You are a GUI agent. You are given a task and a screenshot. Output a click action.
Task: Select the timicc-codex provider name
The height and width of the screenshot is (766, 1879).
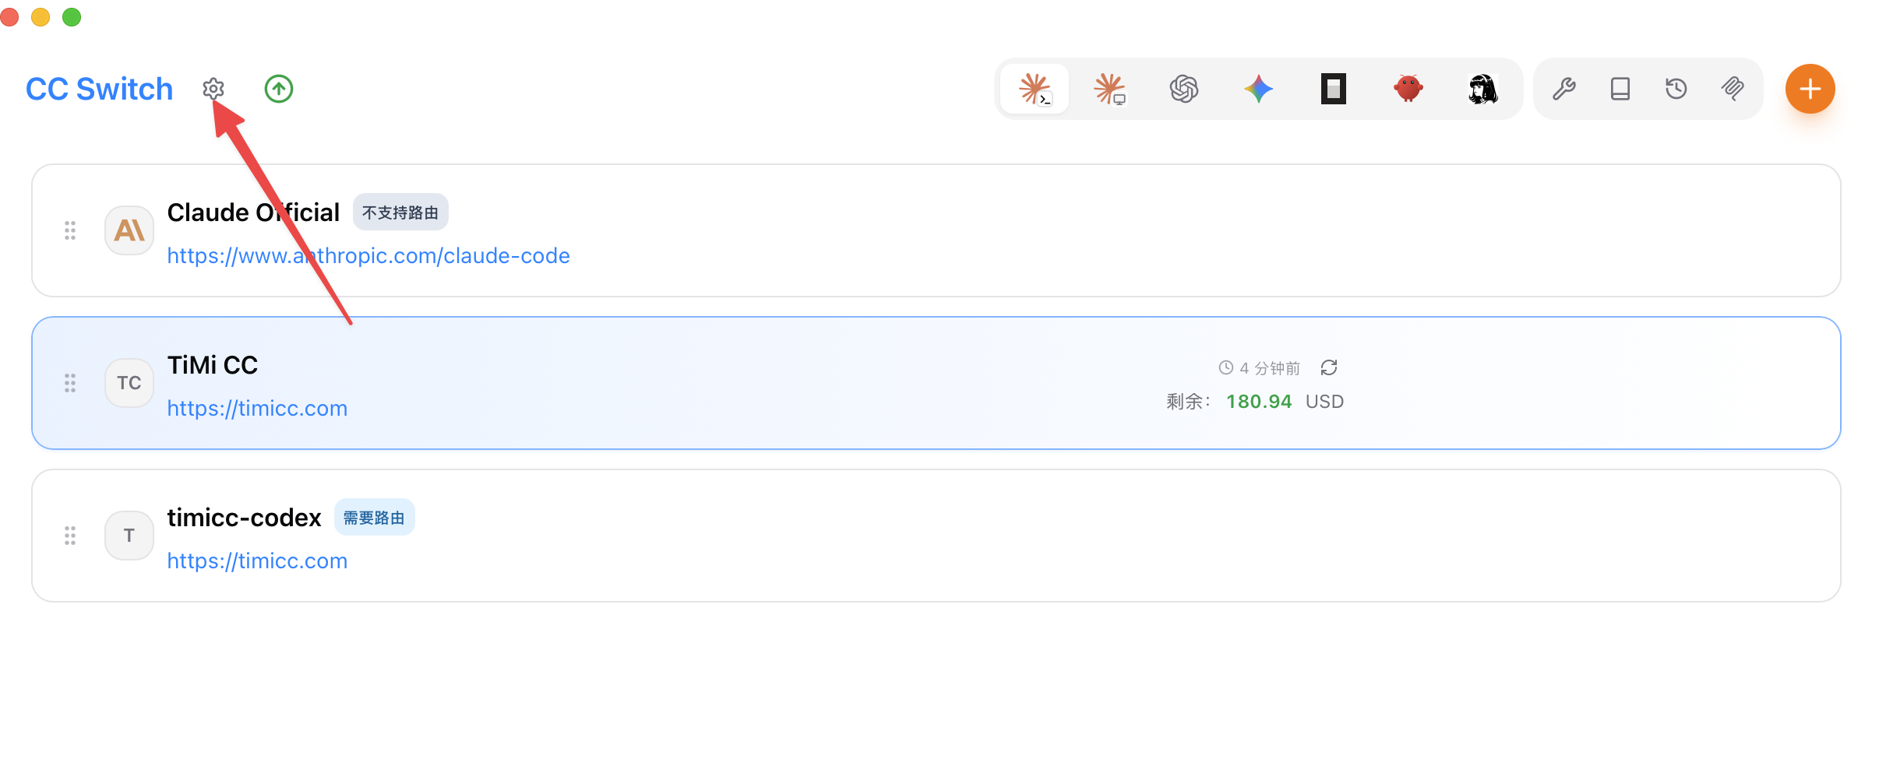pos(244,518)
